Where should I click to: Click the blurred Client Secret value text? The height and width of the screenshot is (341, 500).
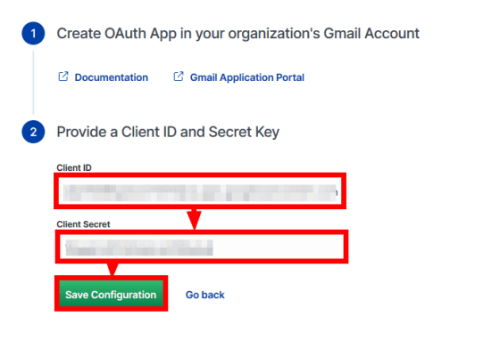[139, 248]
